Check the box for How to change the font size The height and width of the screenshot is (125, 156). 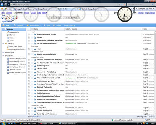(x=29, y=54)
